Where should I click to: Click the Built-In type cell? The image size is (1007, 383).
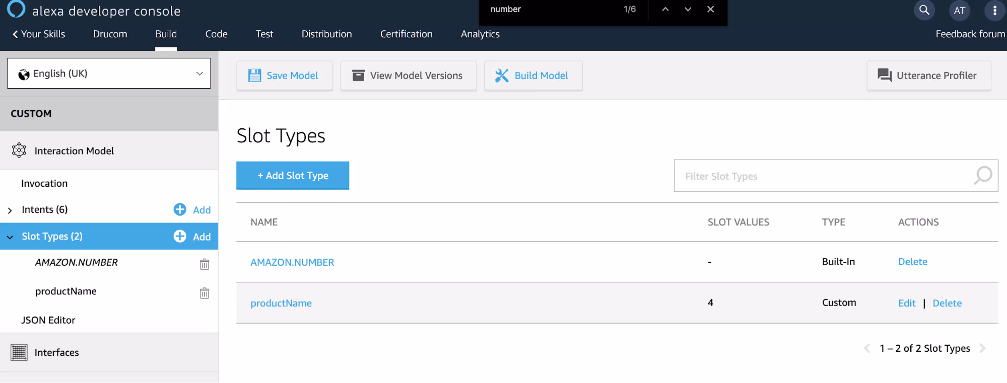click(x=838, y=262)
